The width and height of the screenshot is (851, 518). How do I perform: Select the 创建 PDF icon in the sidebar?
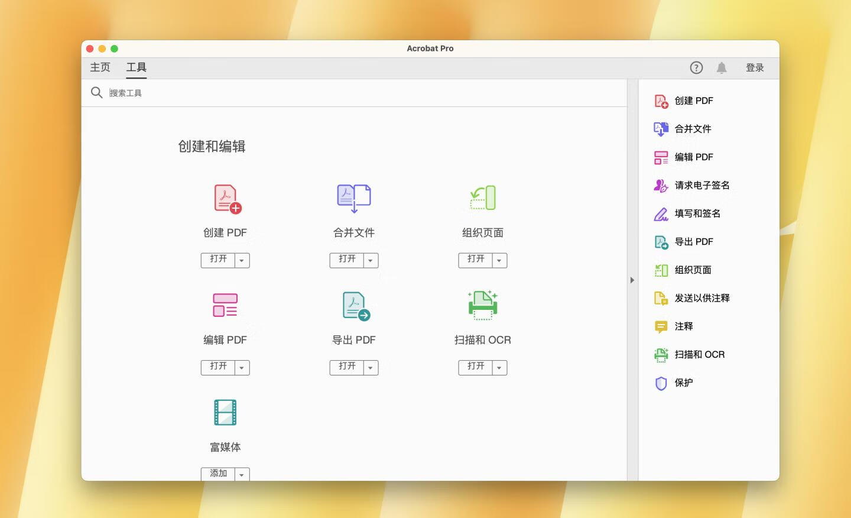(x=660, y=101)
